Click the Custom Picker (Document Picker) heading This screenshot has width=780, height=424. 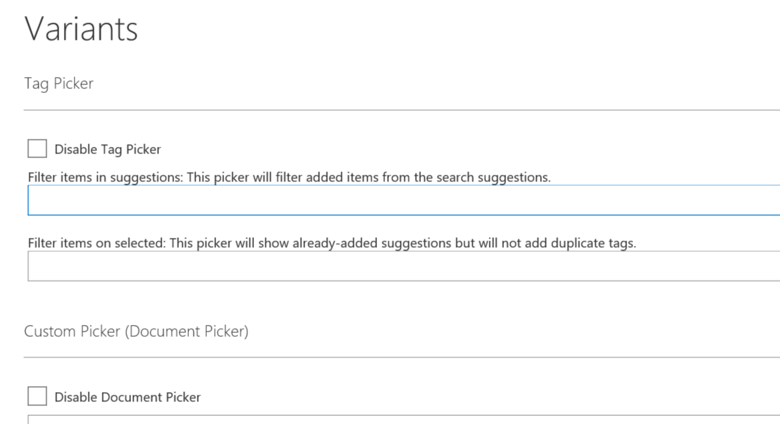tap(136, 331)
